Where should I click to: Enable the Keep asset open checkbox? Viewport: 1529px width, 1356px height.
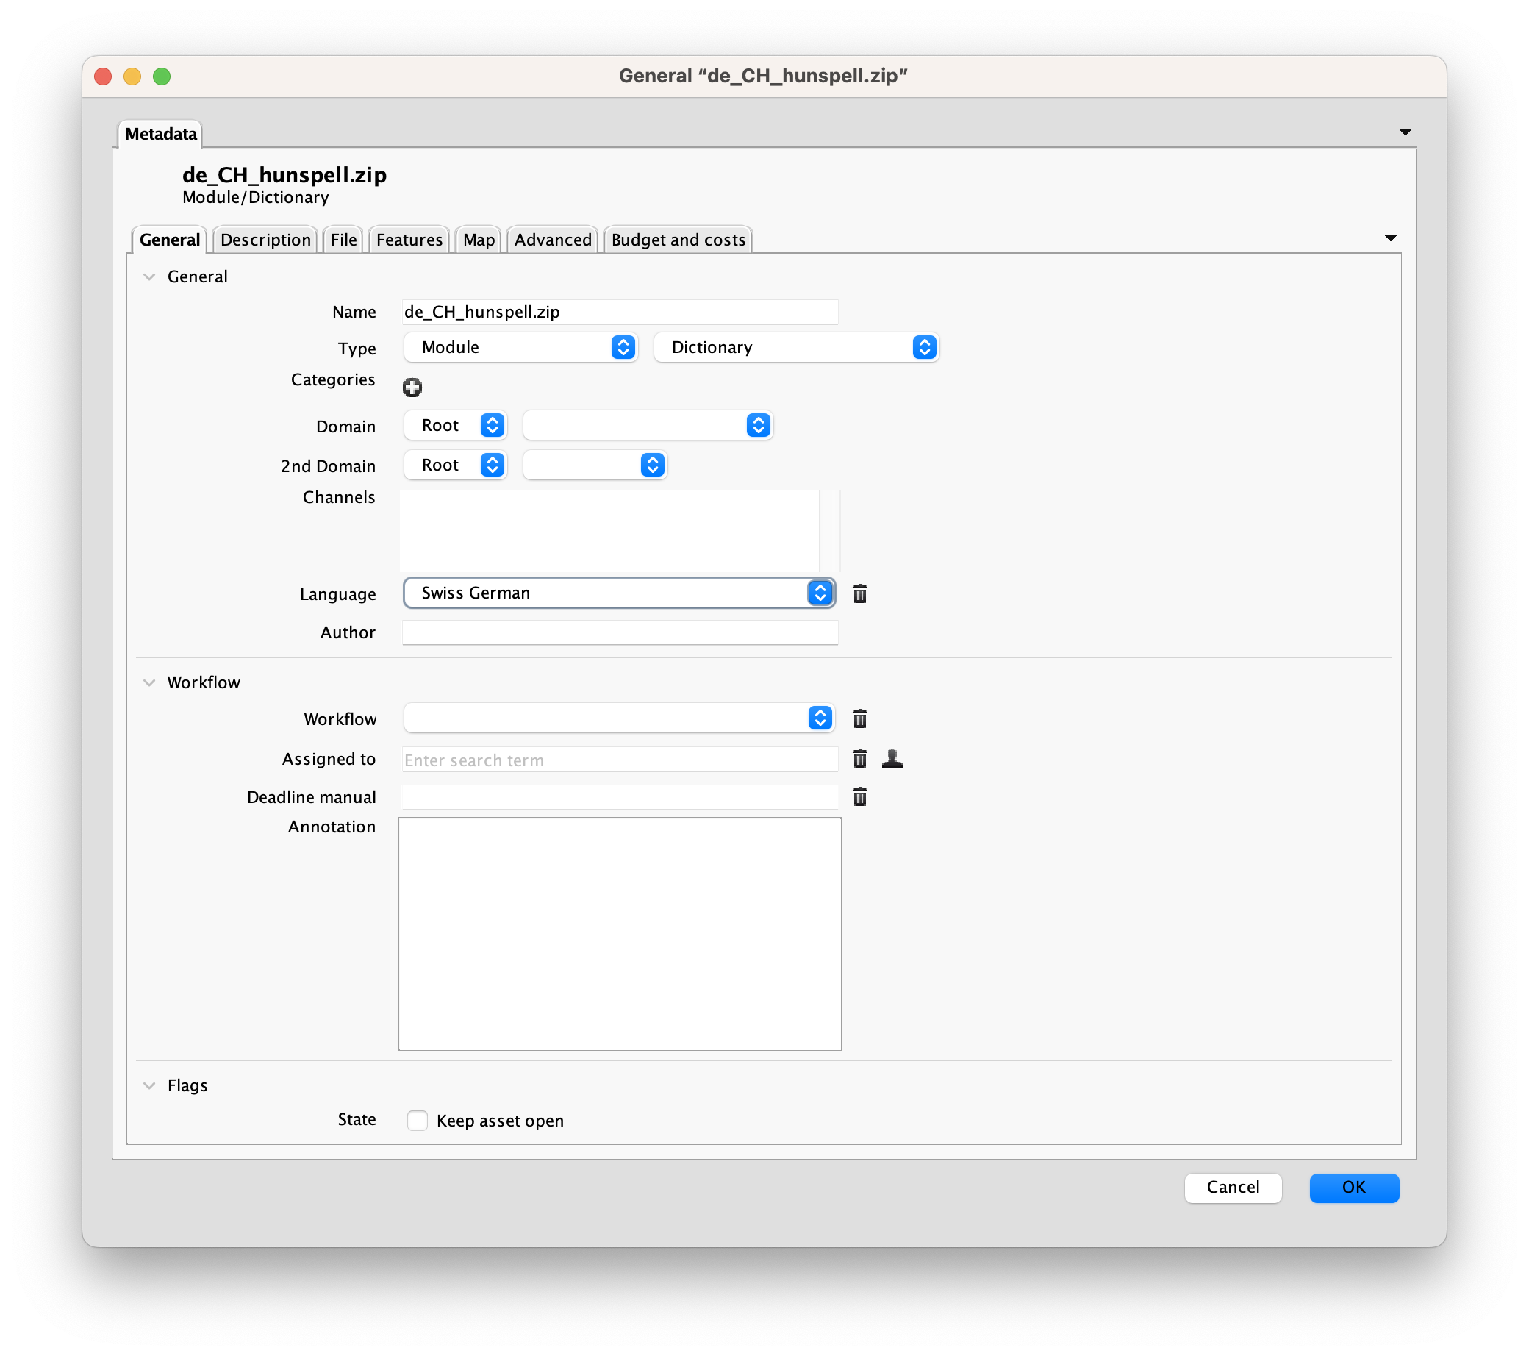[418, 1120]
